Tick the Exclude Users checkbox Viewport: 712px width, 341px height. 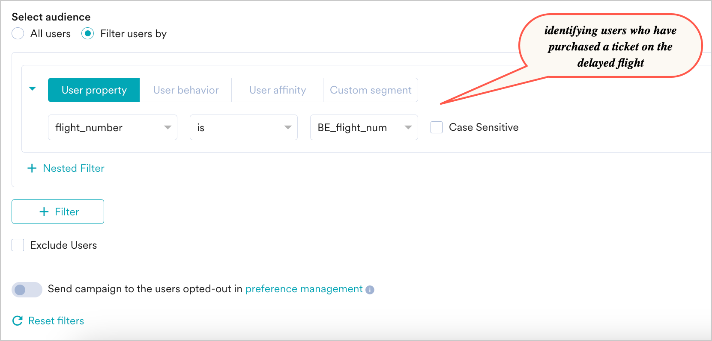click(x=18, y=245)
